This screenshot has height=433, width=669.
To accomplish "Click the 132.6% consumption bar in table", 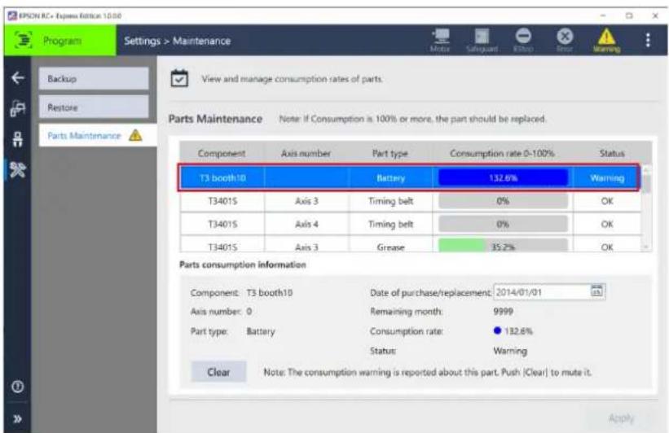I will (503, 177).
